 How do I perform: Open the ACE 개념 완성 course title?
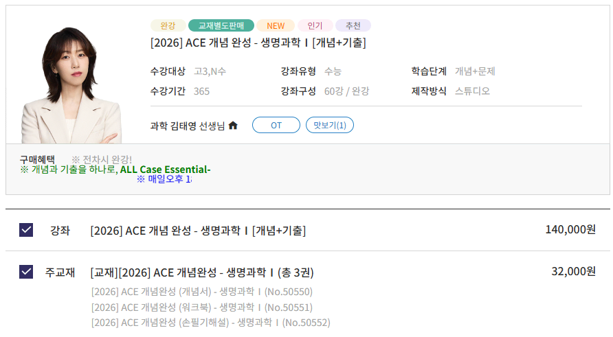(258, 43)
